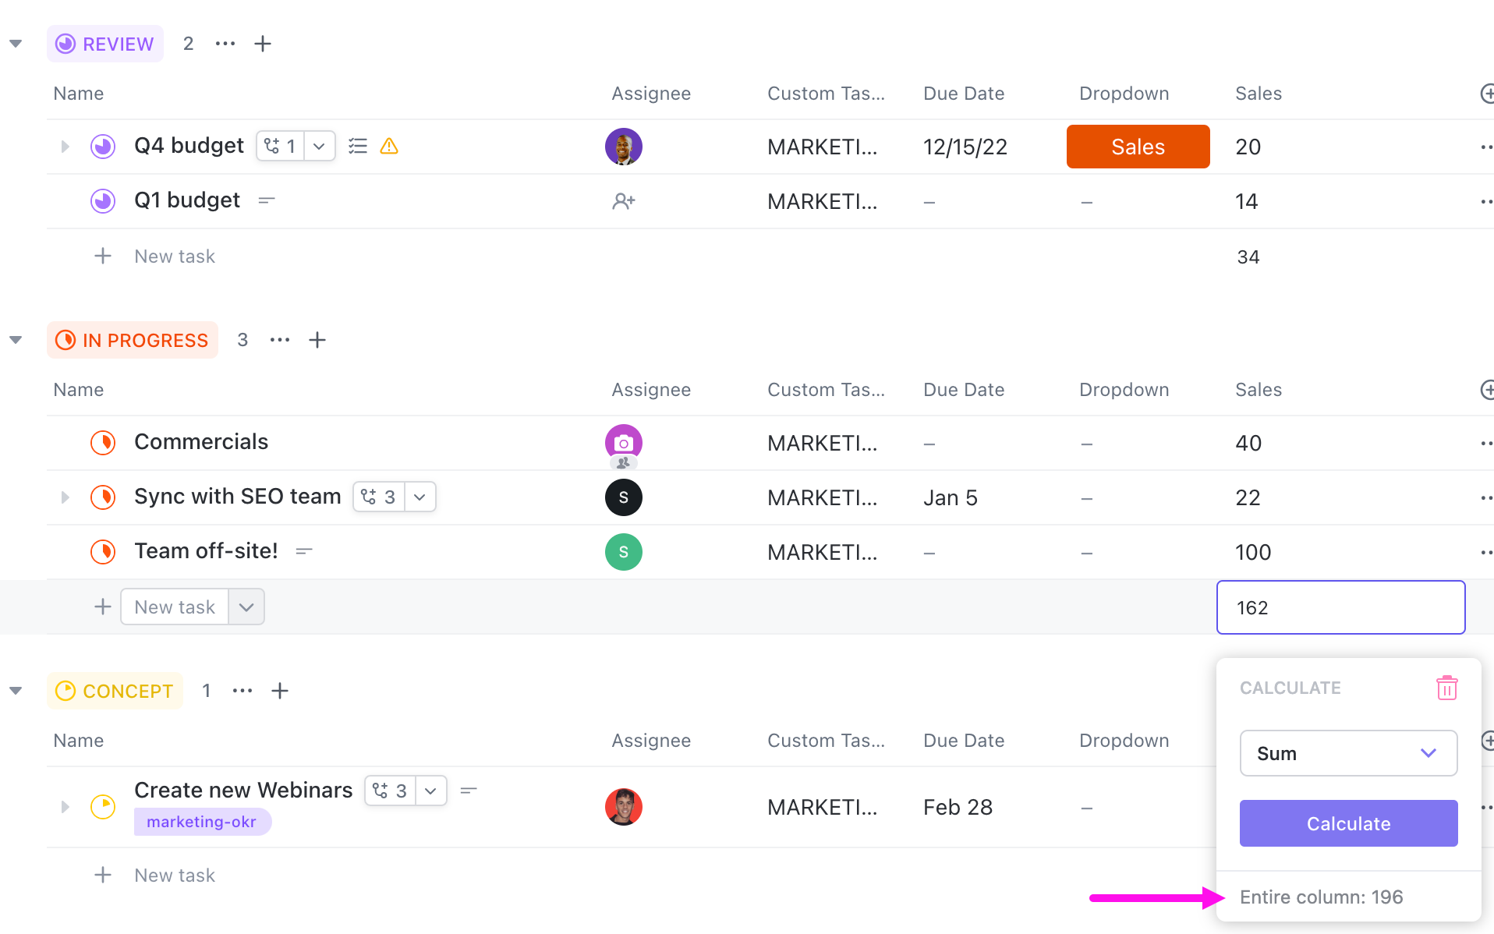
Task: Click the Due Date column header in CONCEPT
Action: click(963, 741)
